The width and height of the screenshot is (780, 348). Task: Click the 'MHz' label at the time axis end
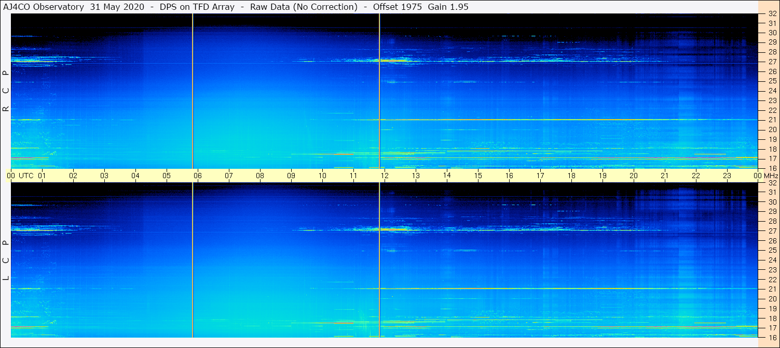(770, 176)
